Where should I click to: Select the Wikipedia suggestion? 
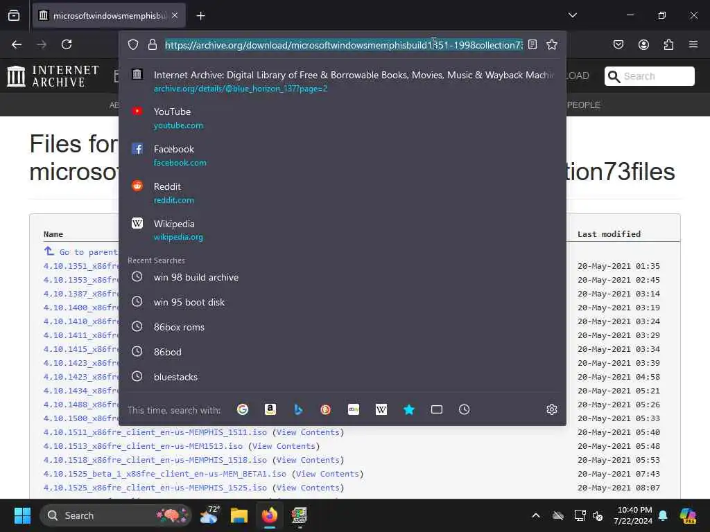(x=343, y=230)
